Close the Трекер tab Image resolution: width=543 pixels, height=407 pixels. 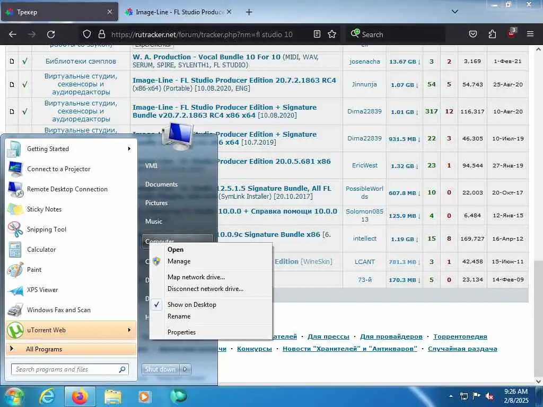(109, 12)
